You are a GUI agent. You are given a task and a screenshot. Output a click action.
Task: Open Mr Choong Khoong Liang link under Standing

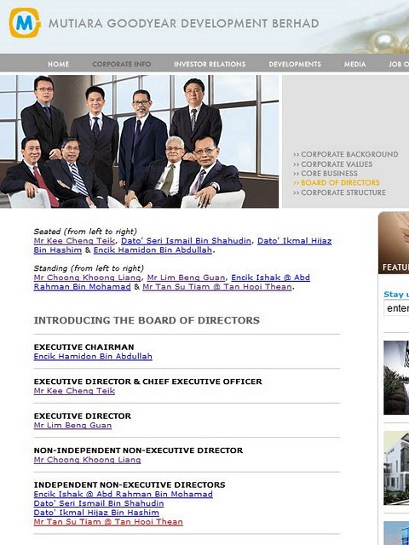tap(87, 278)
